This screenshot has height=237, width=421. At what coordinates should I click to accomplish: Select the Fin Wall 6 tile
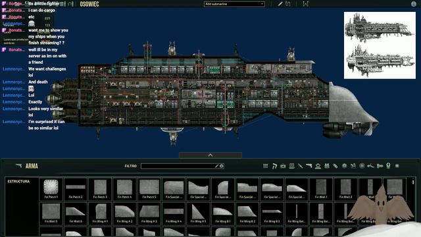pos(76,213)
